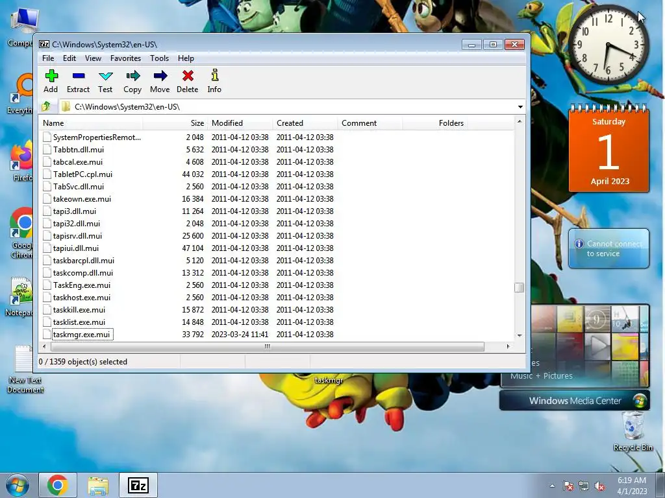Show hidden tray icons arrow

[552, 486]
